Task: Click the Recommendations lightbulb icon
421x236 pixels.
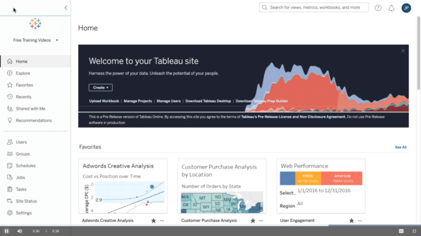Action: [x=10, y=120]
